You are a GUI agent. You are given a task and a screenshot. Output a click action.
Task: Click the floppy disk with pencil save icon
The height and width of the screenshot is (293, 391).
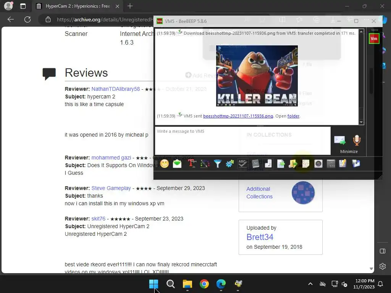click(343, 164)
